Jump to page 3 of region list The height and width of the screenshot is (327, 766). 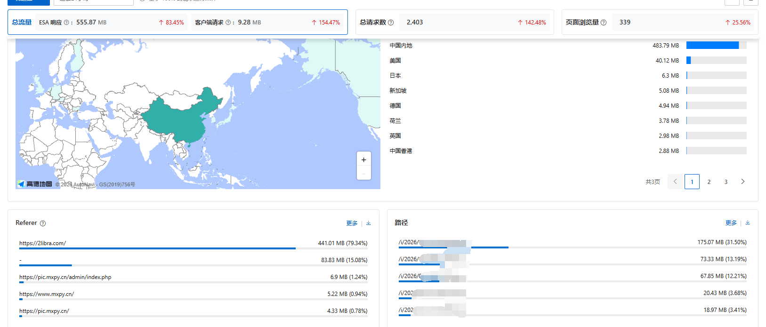726,182
